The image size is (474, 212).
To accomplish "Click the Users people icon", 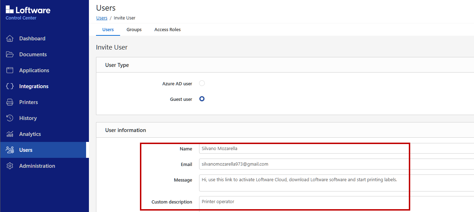I will 10,150.
